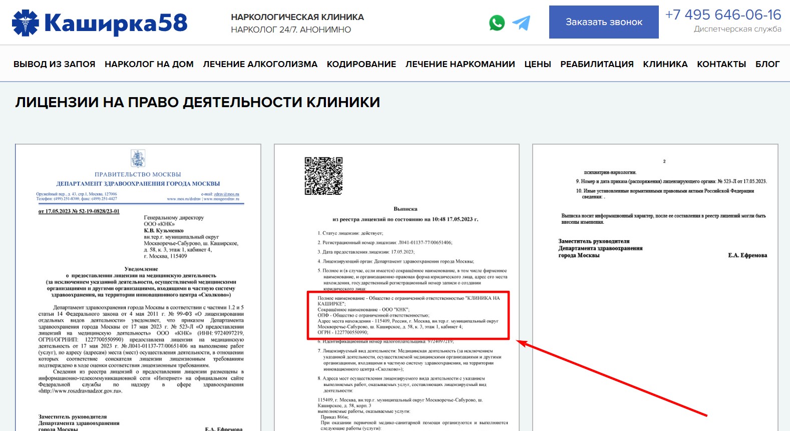Open the Блог section
This screenshot has height=431, width=790.
(x=767, y=64)
